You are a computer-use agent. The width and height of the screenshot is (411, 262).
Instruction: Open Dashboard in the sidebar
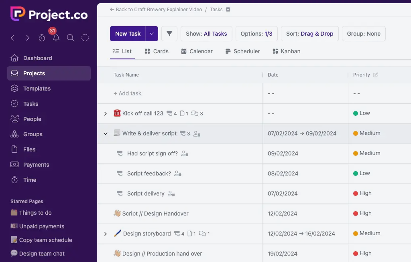tap(49, 58)
